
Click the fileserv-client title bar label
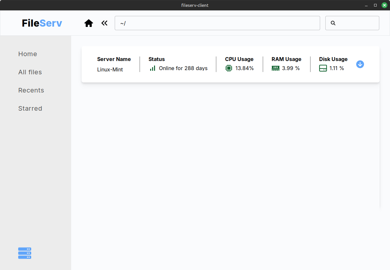tap(195, 5)
